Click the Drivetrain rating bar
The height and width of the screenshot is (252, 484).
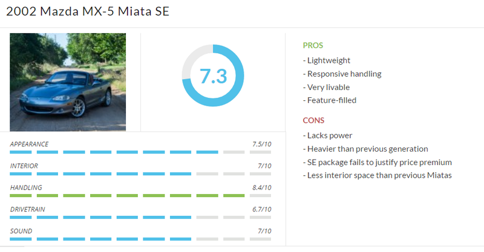(x=140, y=217)
